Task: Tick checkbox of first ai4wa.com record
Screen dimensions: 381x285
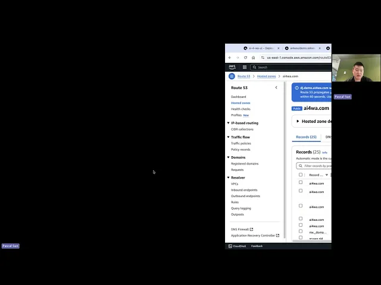Action: tap(301, 182)
